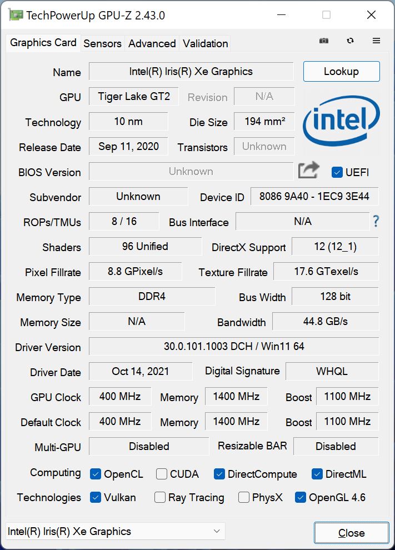Enable the Ray Tracing checkbox
395x550 pixels.
[160, 498]
